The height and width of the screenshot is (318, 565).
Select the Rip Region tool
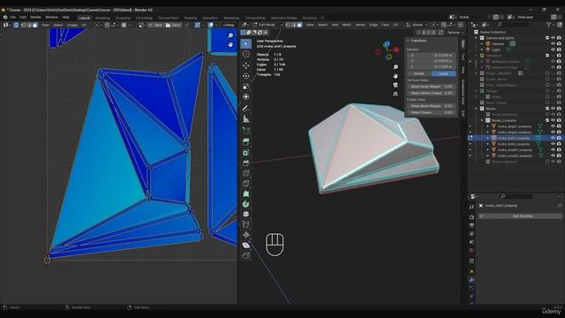tap(246, 255)
